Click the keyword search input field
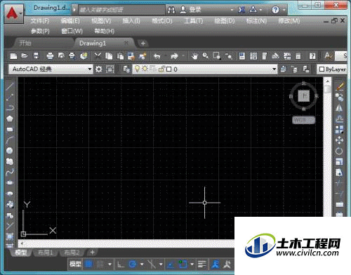The height and width of the screenshot is (275, 351). [x=121, y=10]
